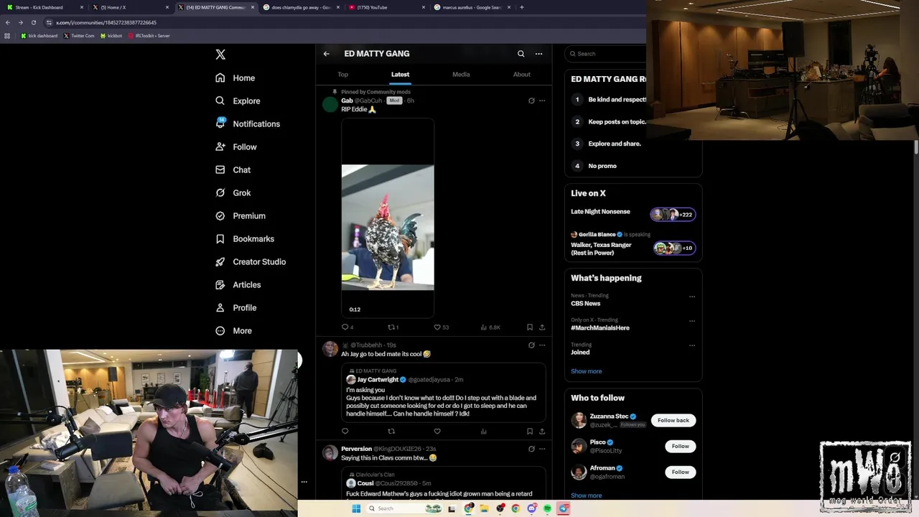Open the X logo home icon

[220, 55]
